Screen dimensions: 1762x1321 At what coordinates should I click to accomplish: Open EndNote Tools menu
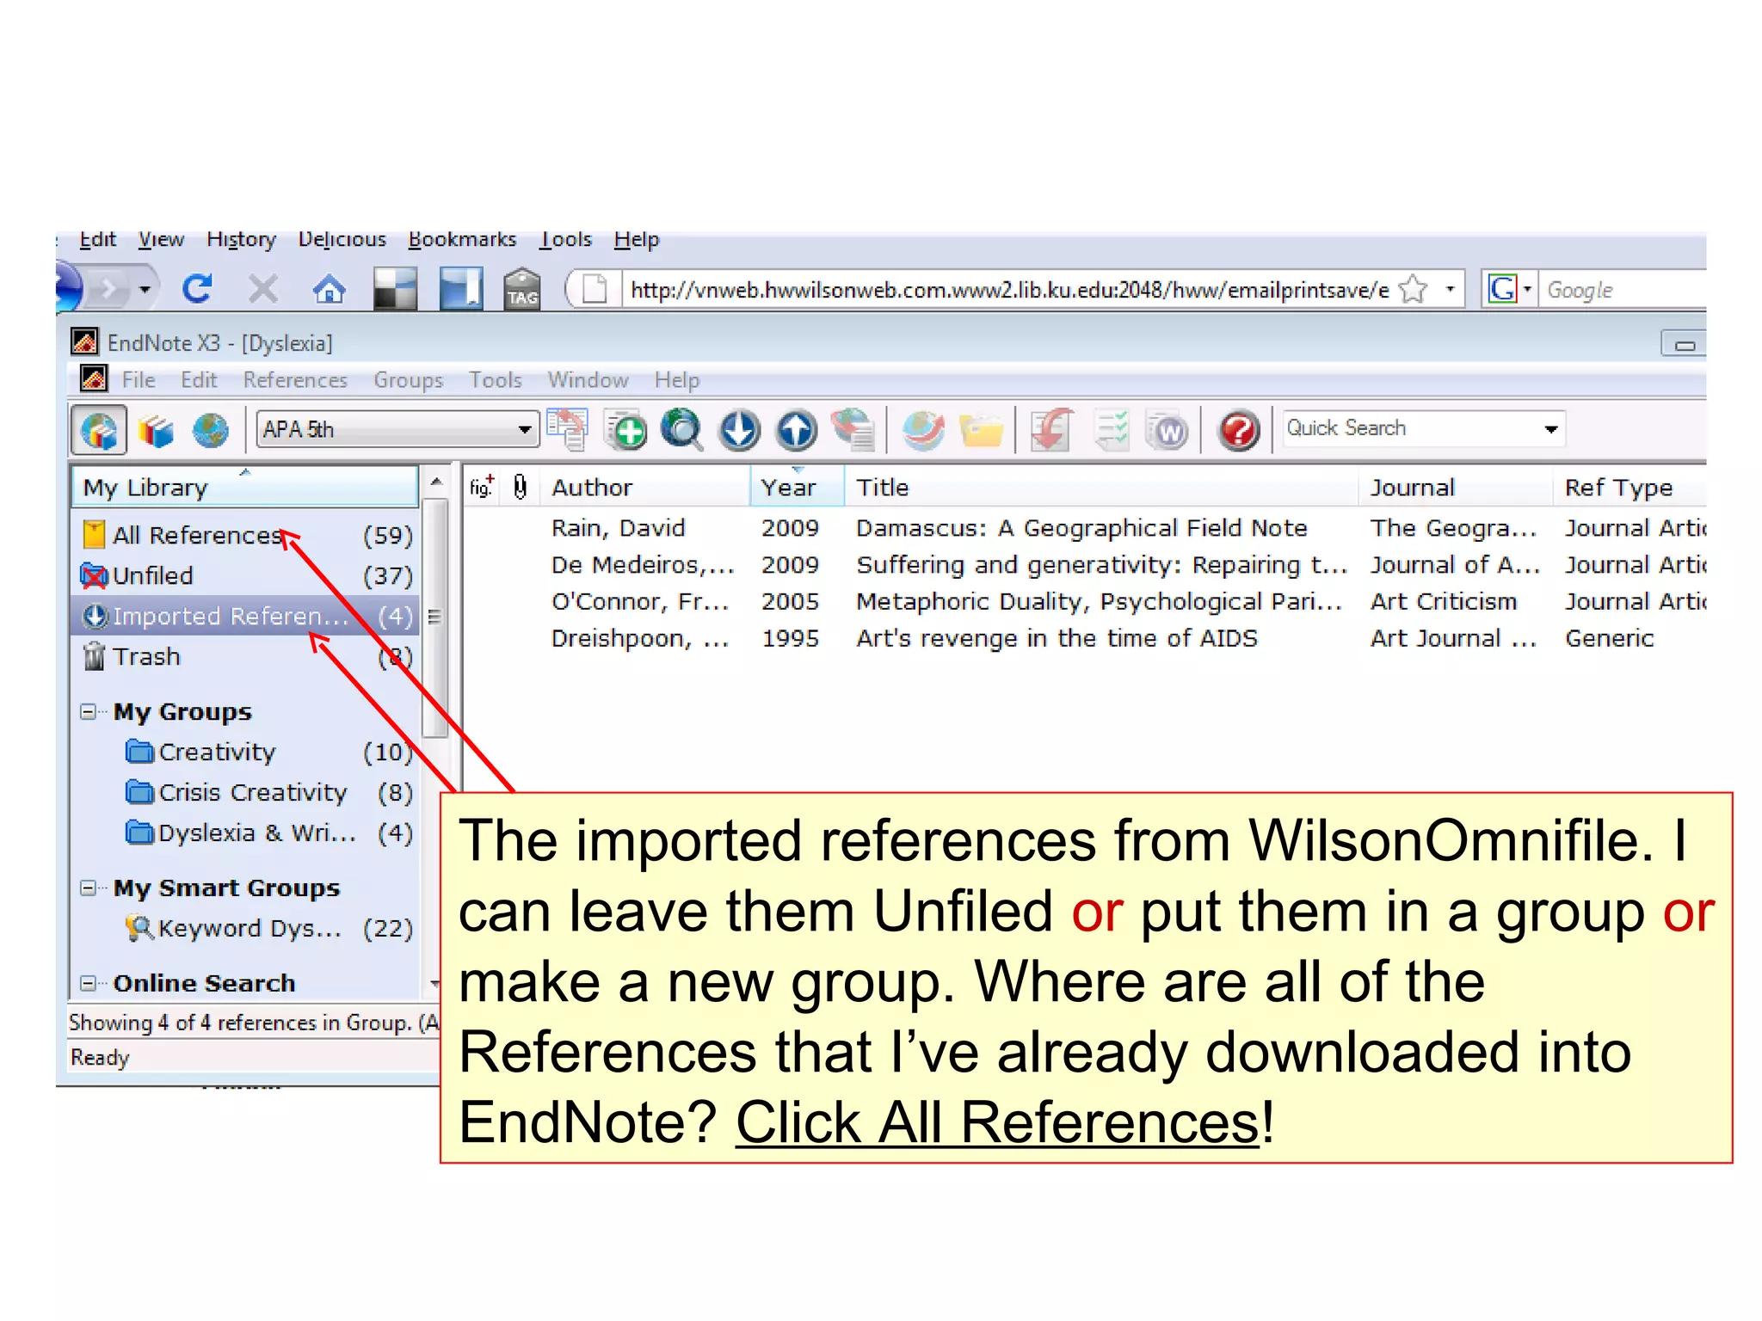tap(496, 380)
